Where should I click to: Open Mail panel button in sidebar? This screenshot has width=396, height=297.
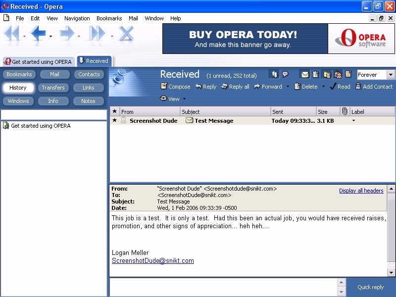(x=54, y=74)
